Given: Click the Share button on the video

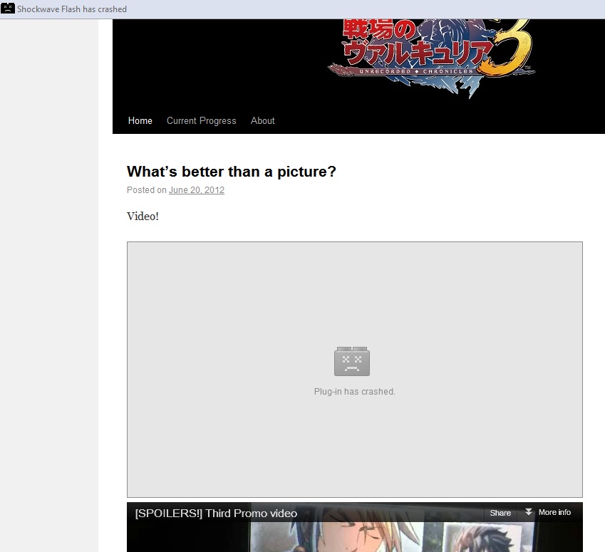Looking at the screenshot, I should [x=500, y=513].
